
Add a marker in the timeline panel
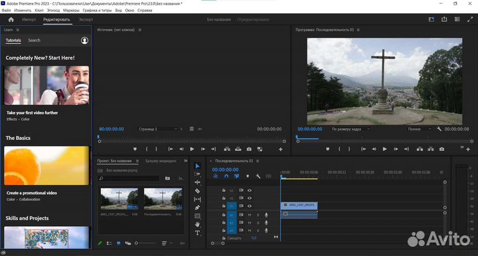coord(248,176)
